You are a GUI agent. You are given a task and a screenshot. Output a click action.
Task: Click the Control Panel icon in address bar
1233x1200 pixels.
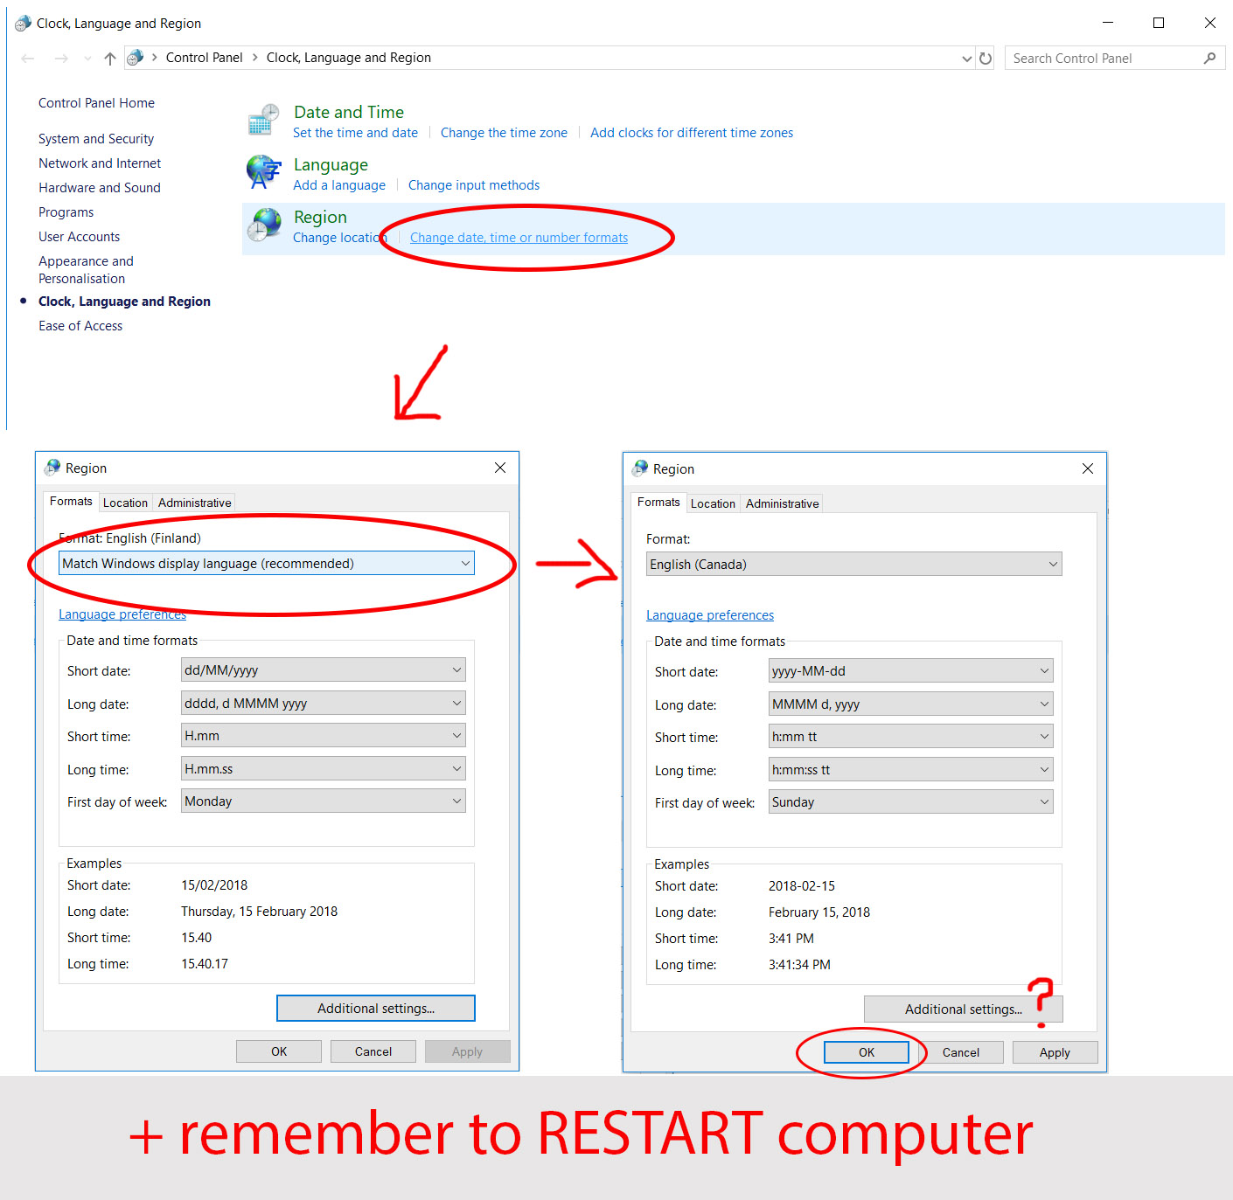(136, 58)
